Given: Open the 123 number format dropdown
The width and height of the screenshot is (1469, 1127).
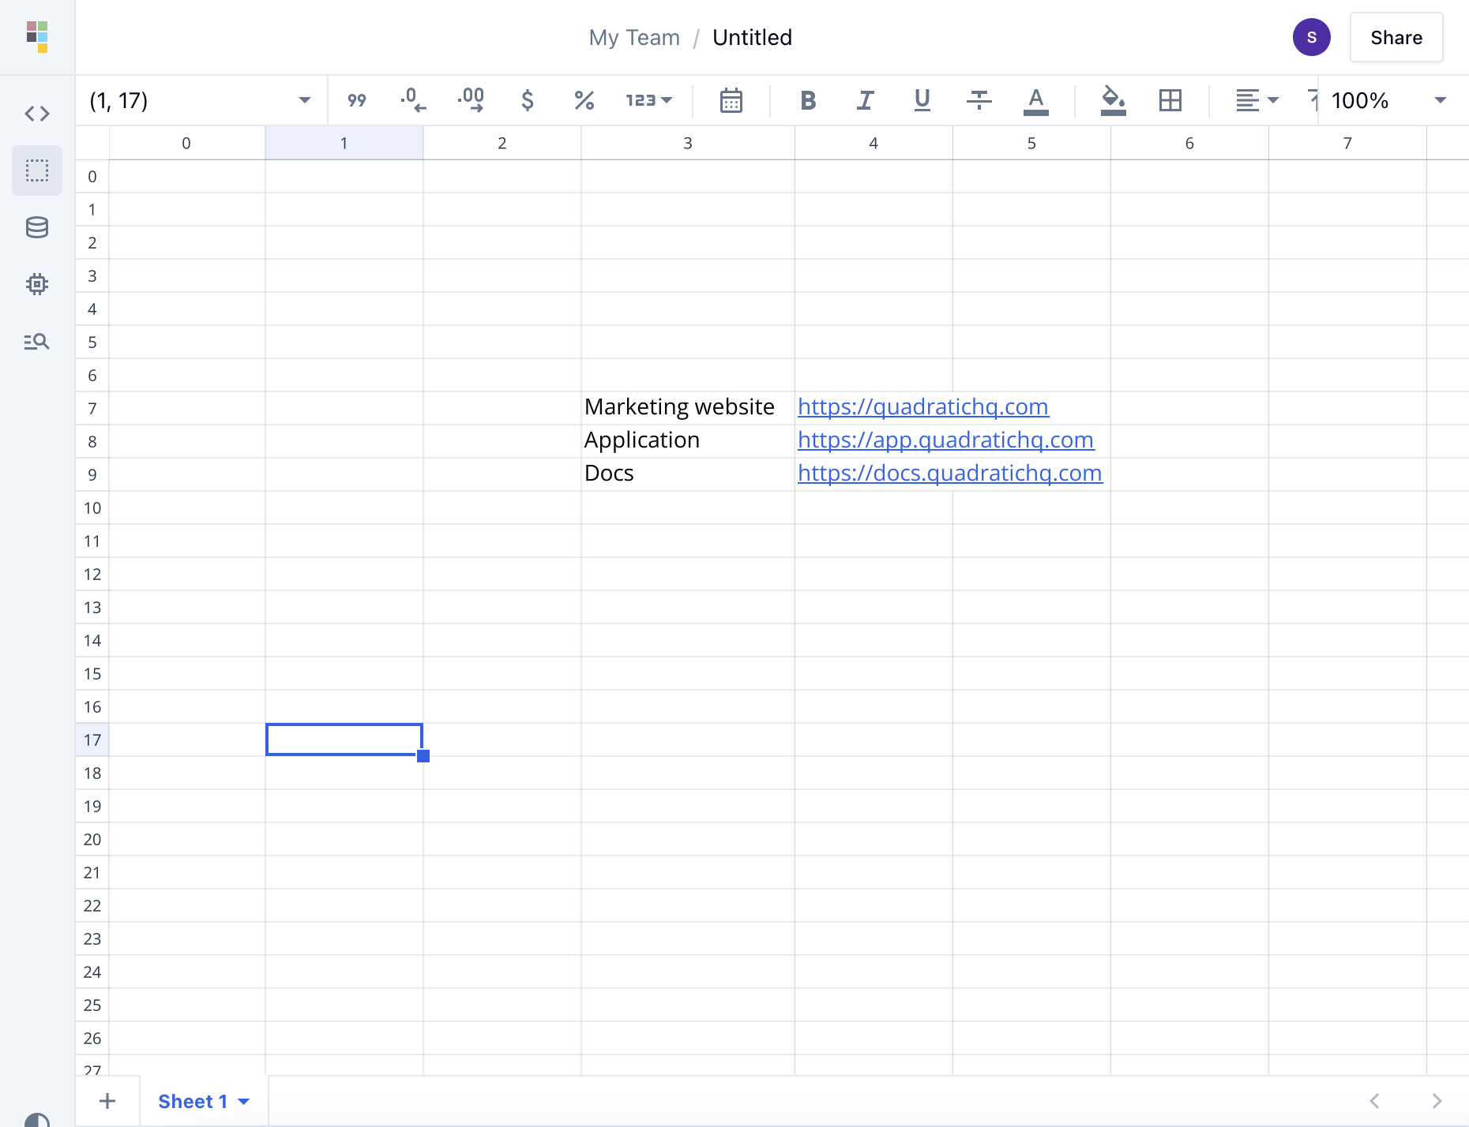Looking at the screenshot, I should point(648,100).
